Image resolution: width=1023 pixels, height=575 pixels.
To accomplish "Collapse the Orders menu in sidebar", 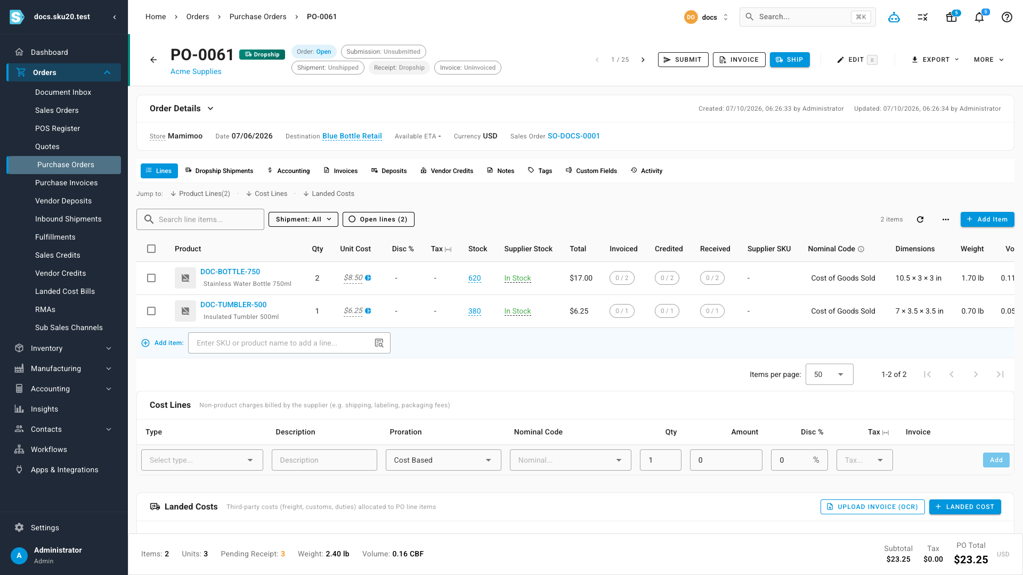I will tap(64, 72).
